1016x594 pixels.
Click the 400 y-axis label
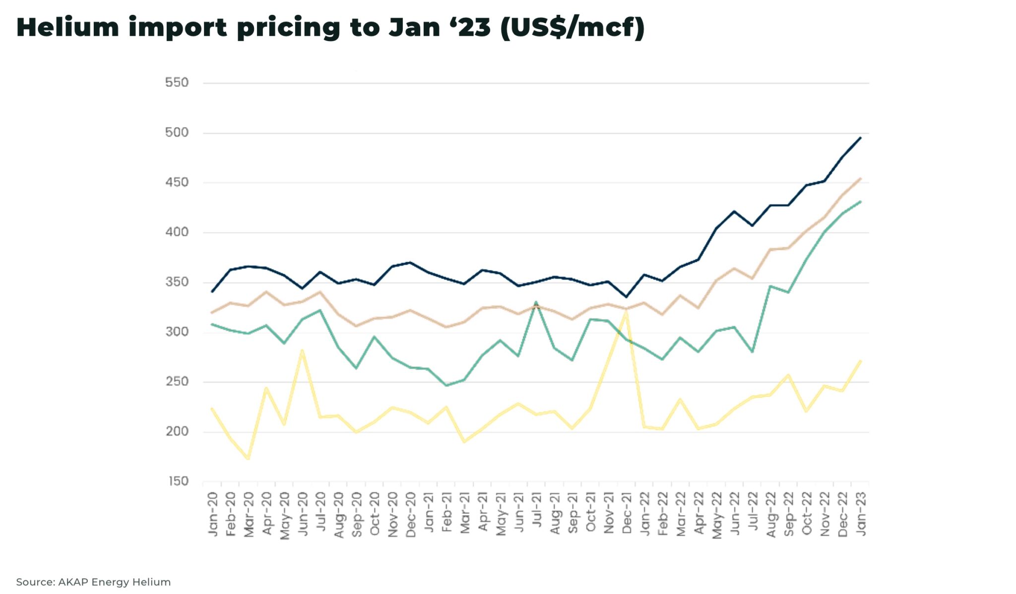pos(177,233)
